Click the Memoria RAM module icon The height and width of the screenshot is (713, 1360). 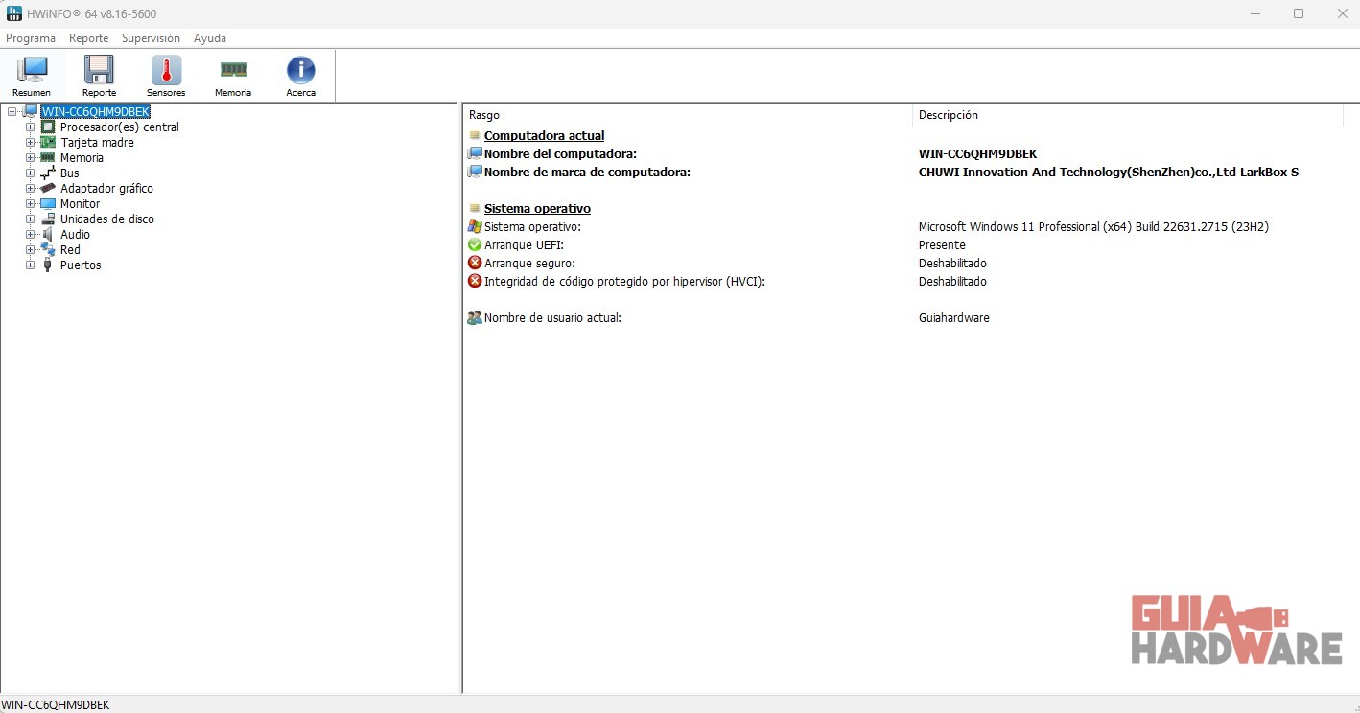click(233, 75)
